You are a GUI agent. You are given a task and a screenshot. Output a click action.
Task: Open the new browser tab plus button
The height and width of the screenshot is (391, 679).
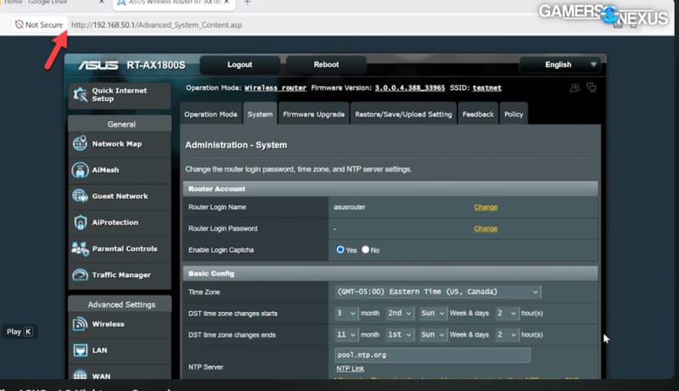tap(247, 3)
